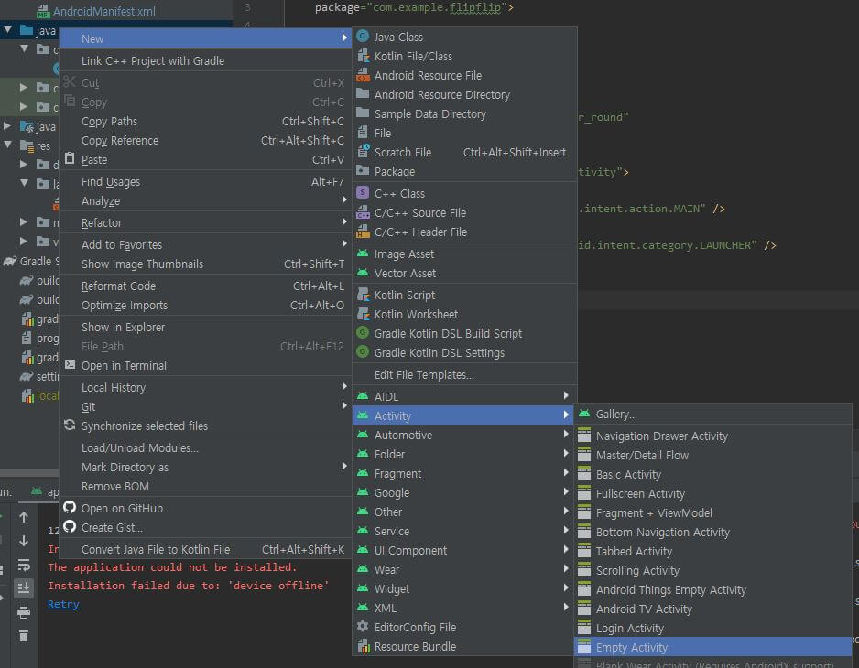Viewport: 859px width, 668px height.
Task: Create a new Package
Action: point(464,171)
